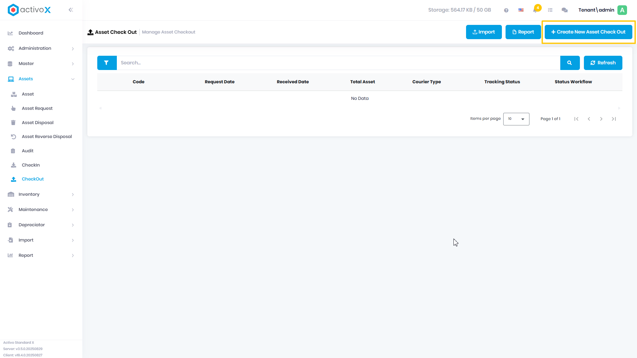
Task: Go to the next page
Action: [601, 119]
